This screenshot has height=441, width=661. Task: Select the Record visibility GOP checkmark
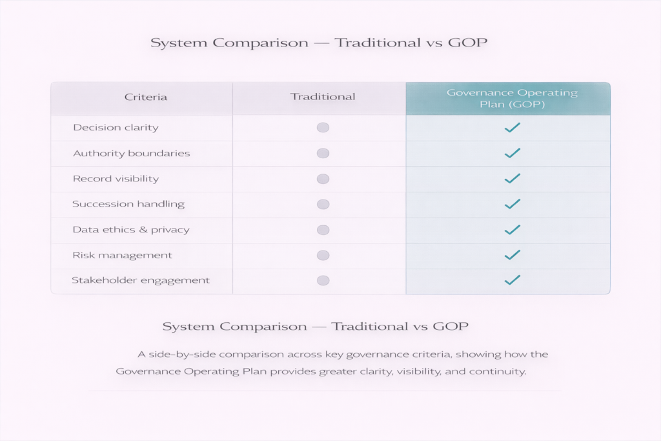[x=512, y=178]
